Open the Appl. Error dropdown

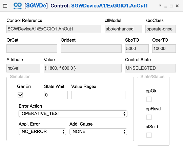42,132
